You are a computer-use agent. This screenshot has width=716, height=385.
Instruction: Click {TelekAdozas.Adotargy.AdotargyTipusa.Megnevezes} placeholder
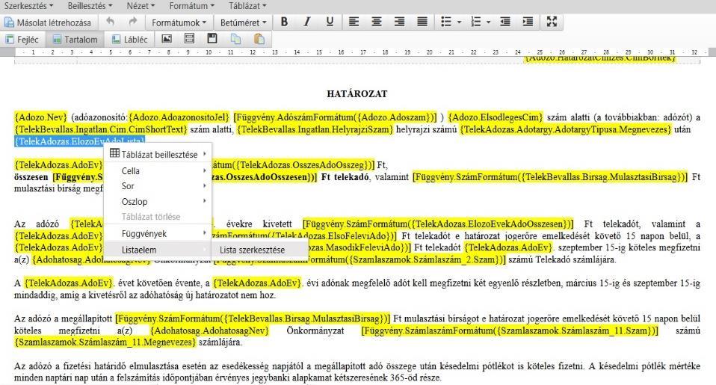click(565, 129)
